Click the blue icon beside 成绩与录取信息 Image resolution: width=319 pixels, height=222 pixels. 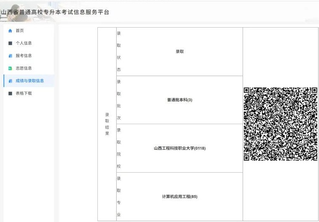pyautogui.click(x=10, y=81)
